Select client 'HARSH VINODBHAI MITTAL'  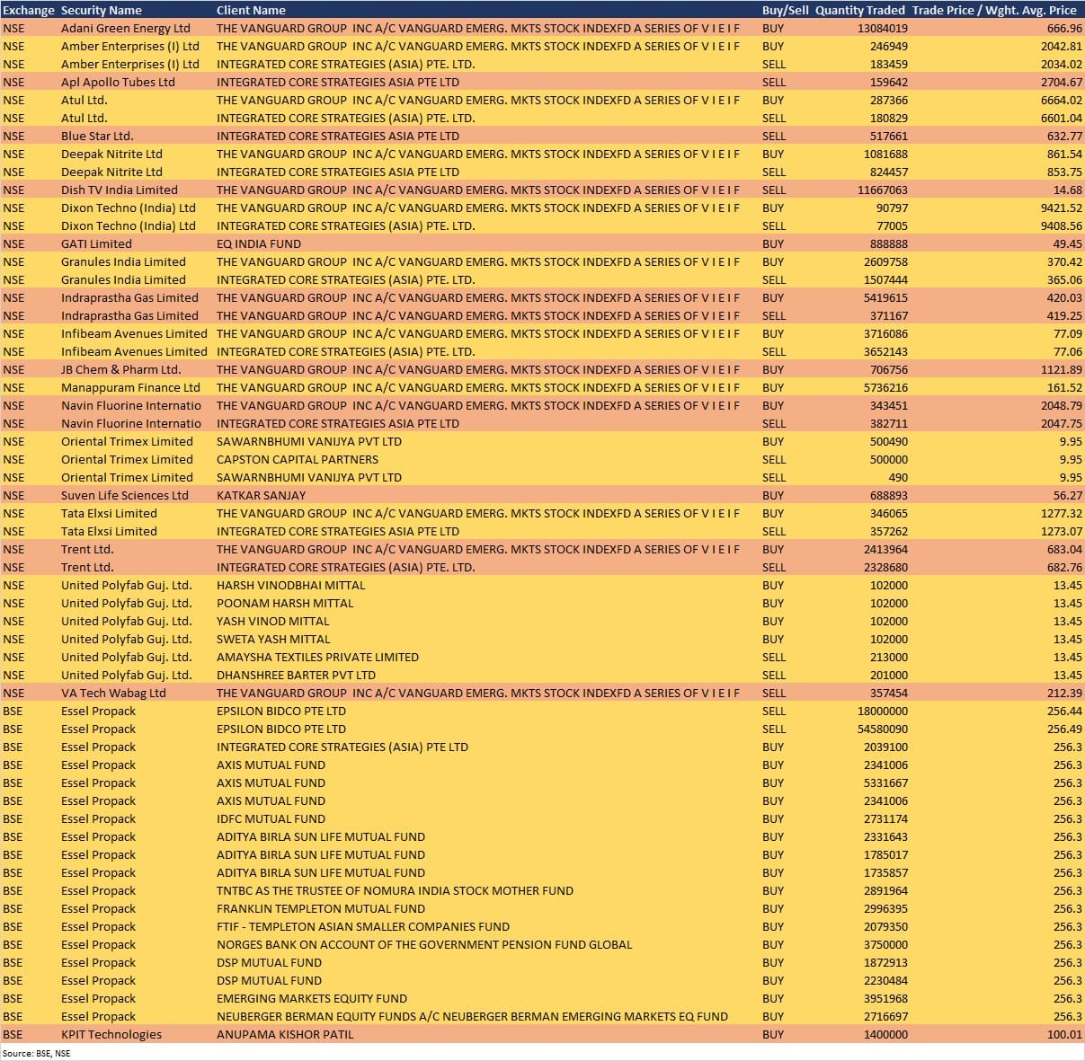pyautogui.click(x=290, y=585)
